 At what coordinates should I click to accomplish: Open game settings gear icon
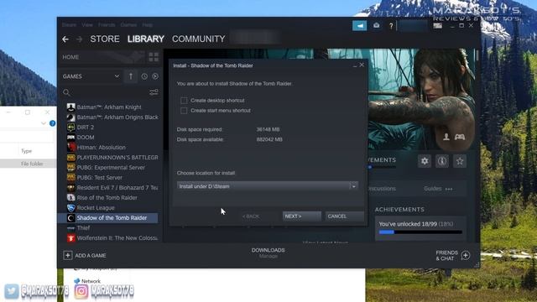pyautogui.click(x=425, y=161)
